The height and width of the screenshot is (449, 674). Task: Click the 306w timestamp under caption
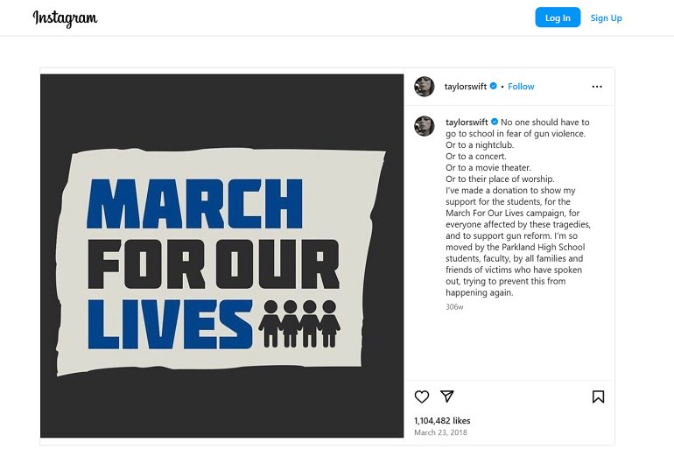coord(454,306)
